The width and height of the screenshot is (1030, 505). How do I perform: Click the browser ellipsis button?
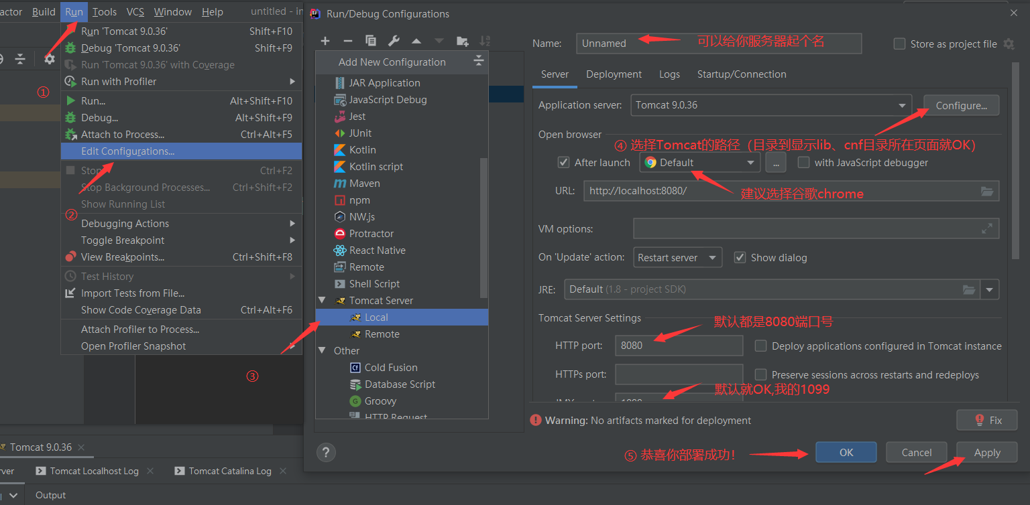pyautogui.click(x=775, y=162)
